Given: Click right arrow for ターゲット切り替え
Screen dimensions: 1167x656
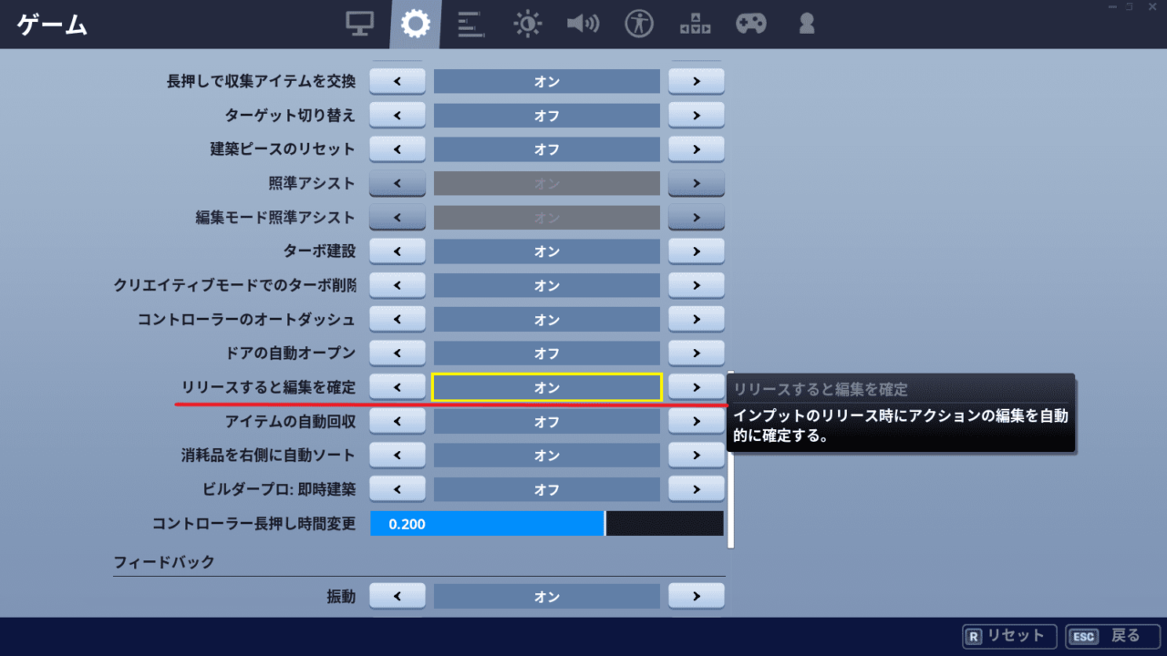Looking at the screenshot, I should [697, 116].
